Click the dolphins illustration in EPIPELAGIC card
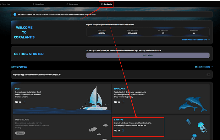 pyautogui.click(x=192, y=104)
